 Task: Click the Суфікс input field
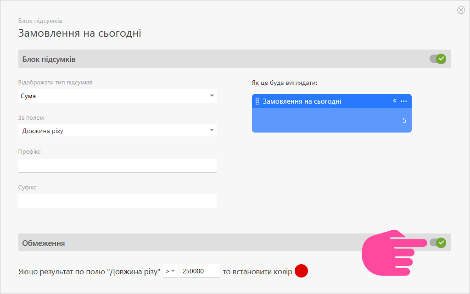[x=117, y=201]
